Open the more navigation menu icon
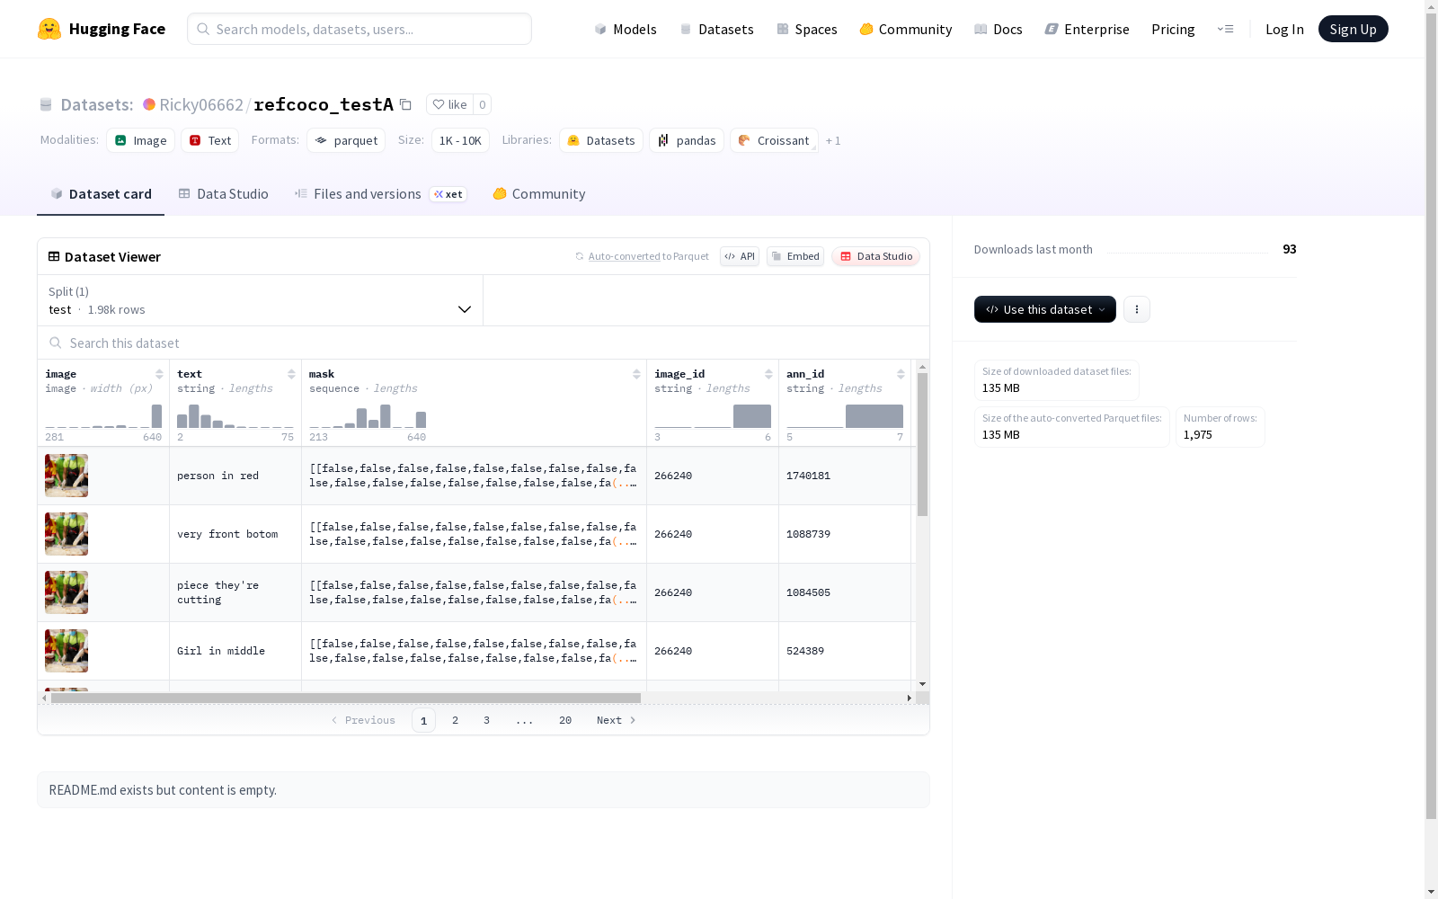The height and width of the screenshot is (899, 1438). (1225, 29)
